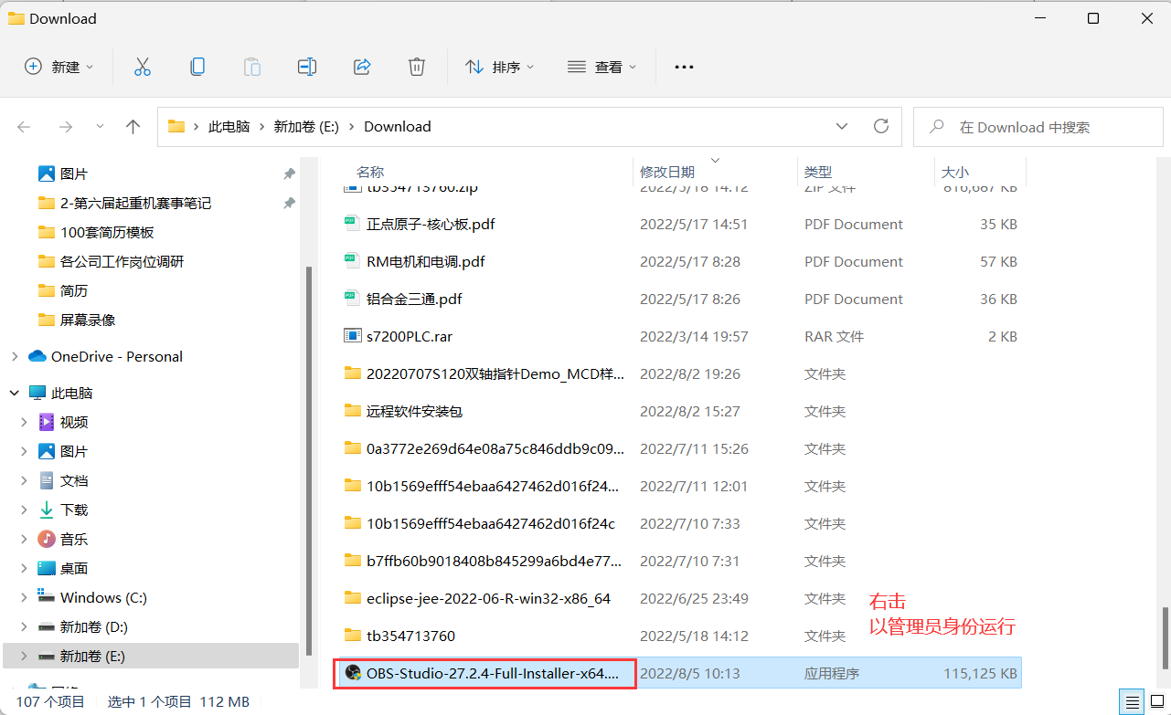This screenshot has height=715, width=1171.
Task: Open the 查看 view dropdown
Action: (x=602, y=67)
